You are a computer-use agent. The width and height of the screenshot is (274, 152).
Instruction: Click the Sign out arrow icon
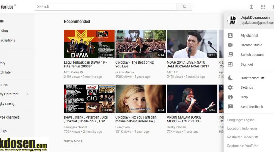coord(230,64)
